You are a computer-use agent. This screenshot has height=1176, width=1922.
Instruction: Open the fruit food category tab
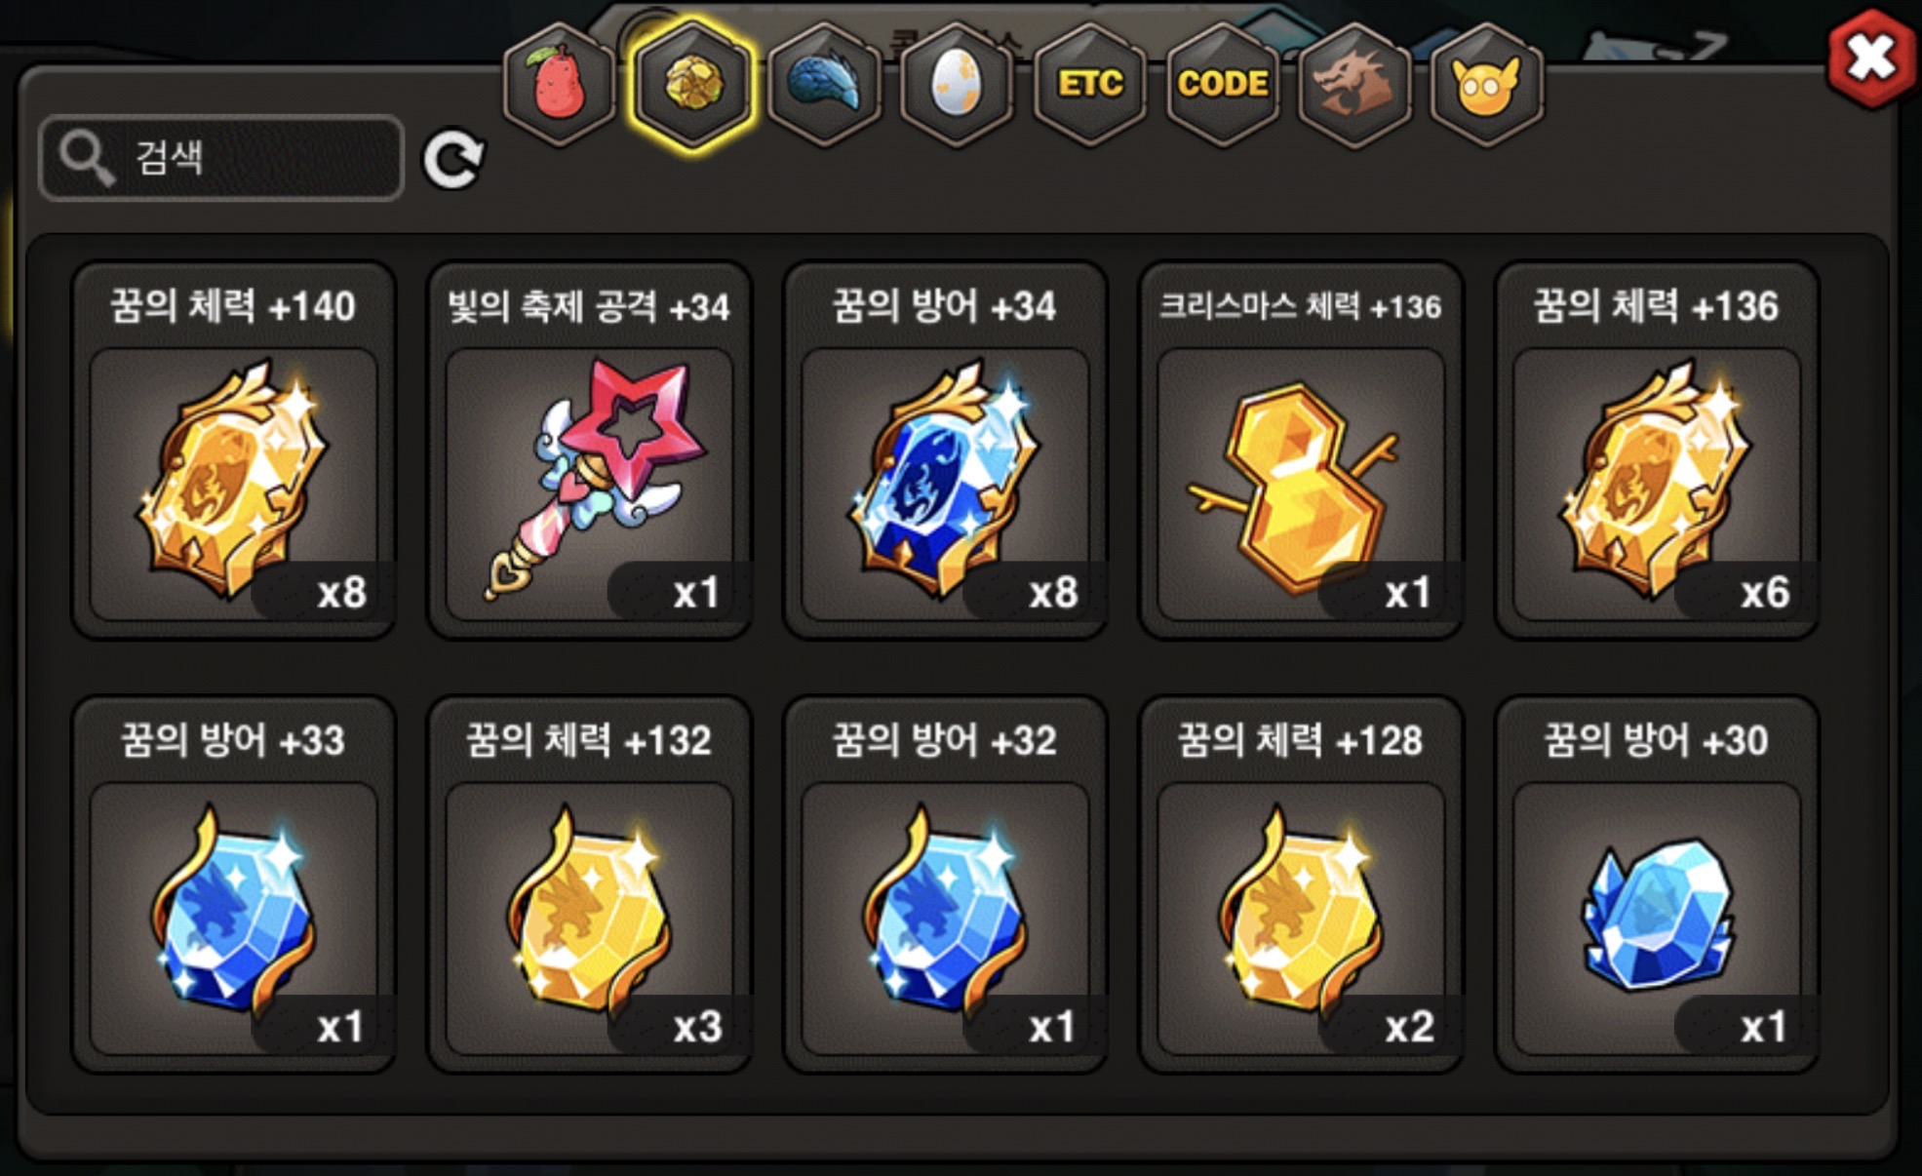coord(560,85)
